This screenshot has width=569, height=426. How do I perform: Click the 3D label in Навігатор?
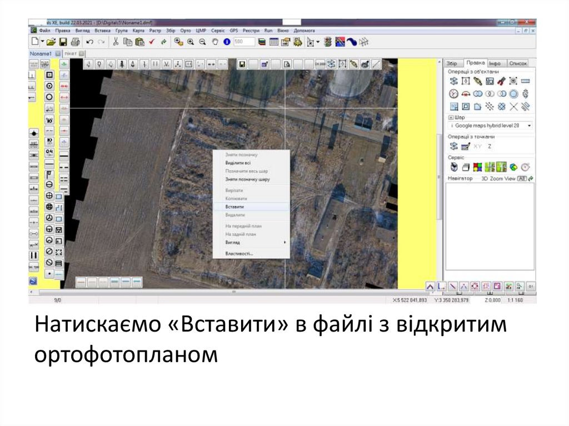(x=485, y=178)
